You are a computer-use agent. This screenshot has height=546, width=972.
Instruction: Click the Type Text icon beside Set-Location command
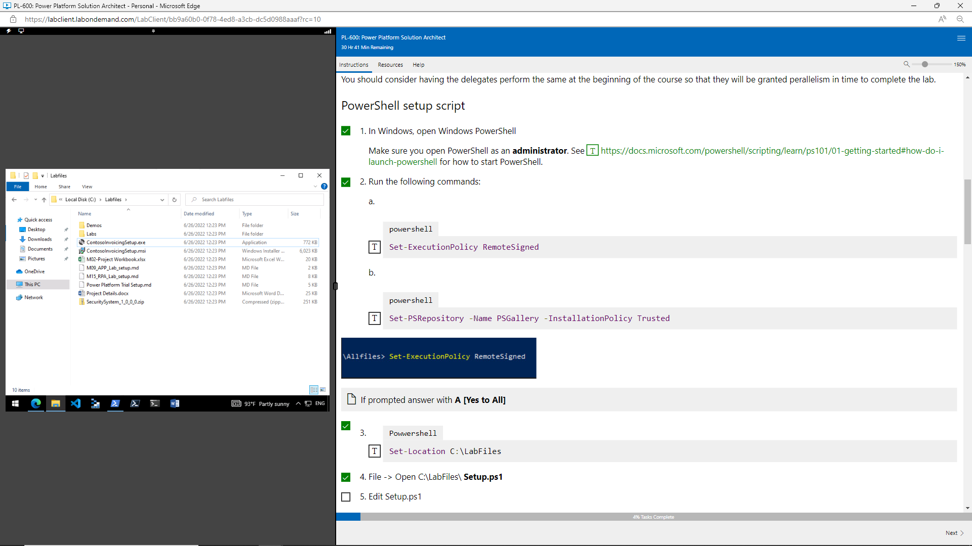(375, 451)
